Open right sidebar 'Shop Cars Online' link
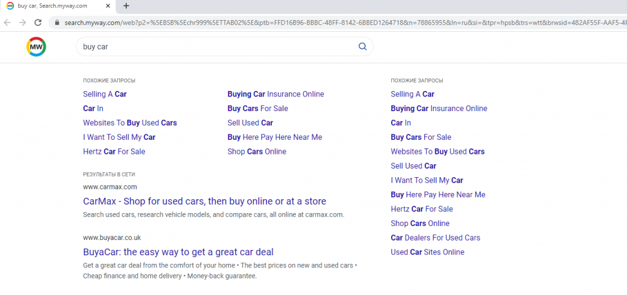The height and width of the screenshot is (295, 627). 420,224
